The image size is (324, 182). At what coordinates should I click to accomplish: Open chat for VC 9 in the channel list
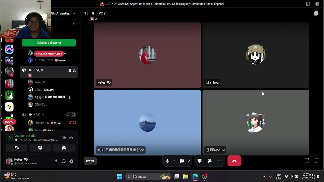tap(70, 70)
